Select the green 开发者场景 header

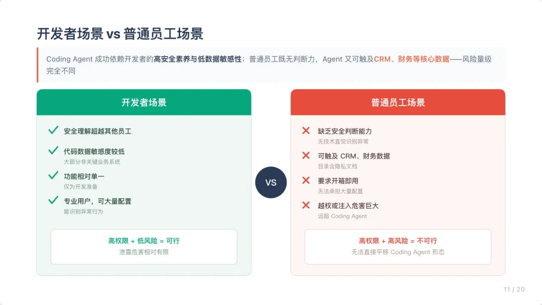(144, 102)
